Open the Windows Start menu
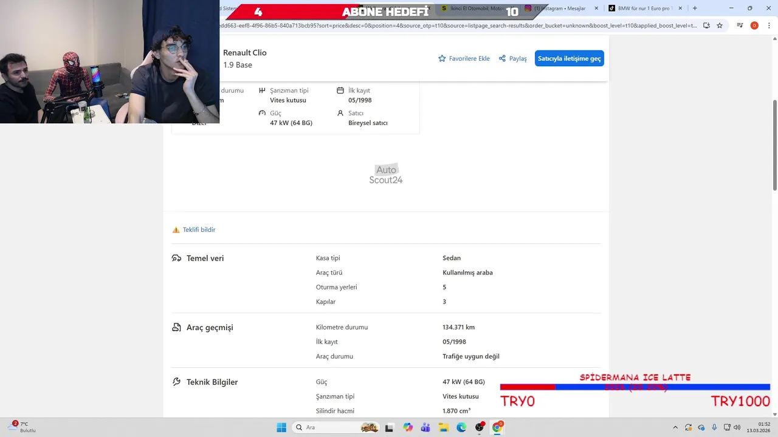Viewport: 778px width, 437px height. [281, 427]
